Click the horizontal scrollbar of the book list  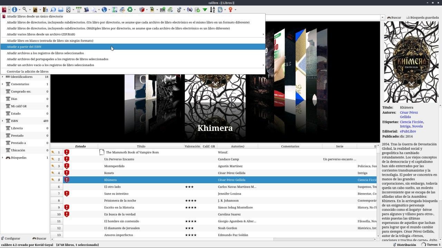pos(213,239)
